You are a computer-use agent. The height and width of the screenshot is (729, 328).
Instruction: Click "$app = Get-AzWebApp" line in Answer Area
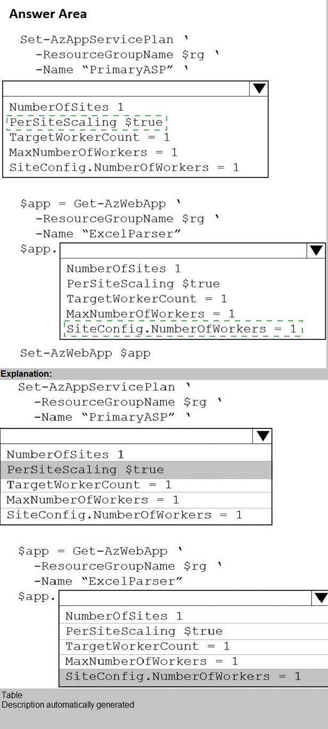pos(100,204)
